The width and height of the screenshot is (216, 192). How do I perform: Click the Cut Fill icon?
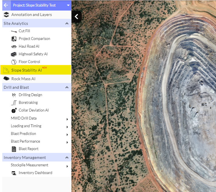click(x=14, y=31)
